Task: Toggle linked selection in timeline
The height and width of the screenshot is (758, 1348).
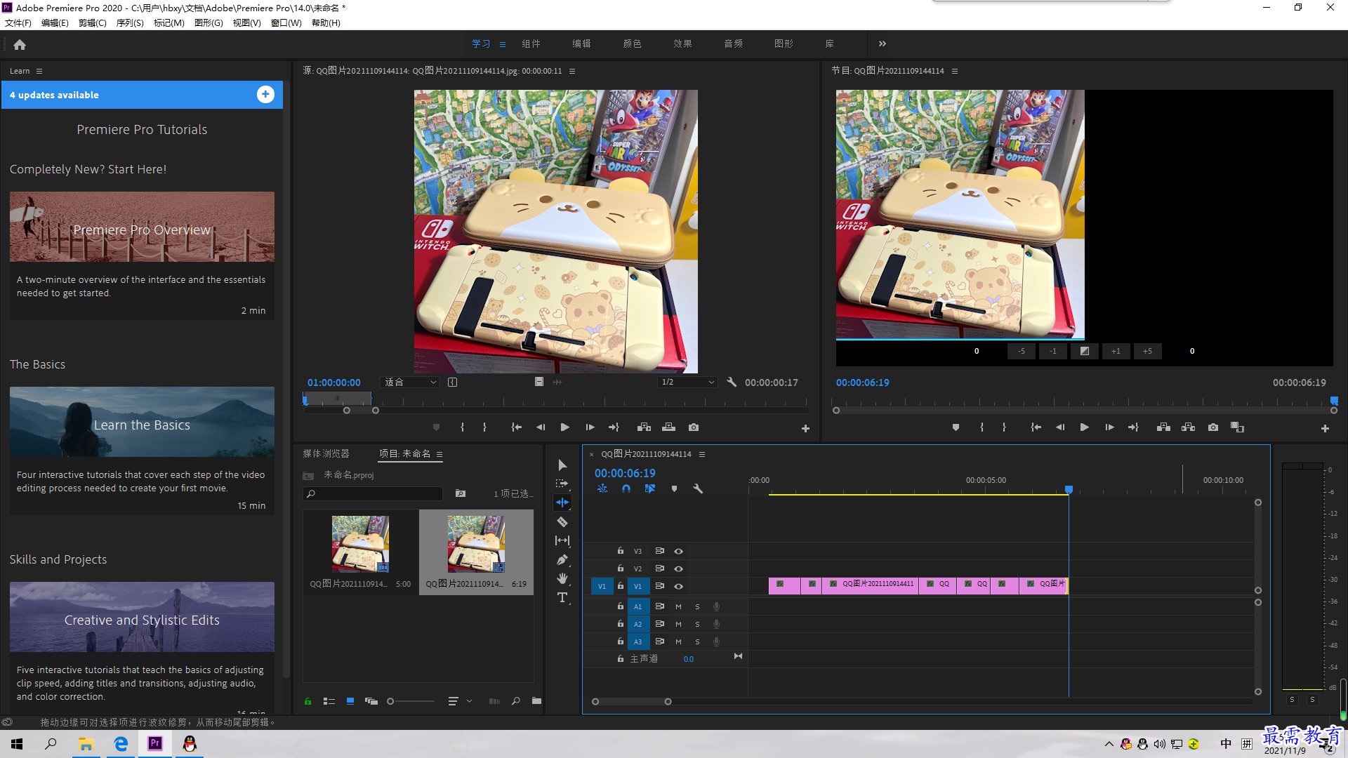Action: (x=650, y=488)
